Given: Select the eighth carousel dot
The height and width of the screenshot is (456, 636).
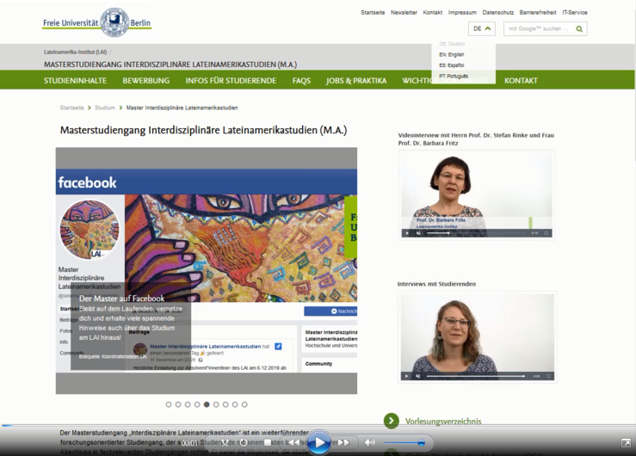Looking at the screenshot, I should (235, 404).
